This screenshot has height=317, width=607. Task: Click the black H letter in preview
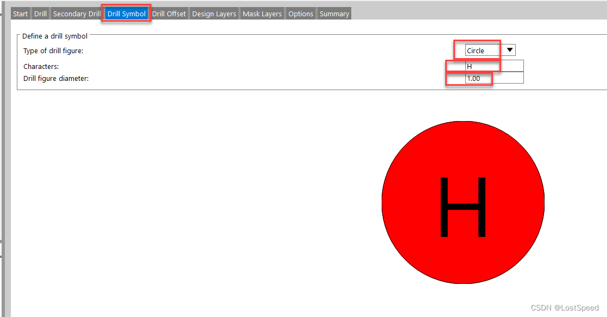pyautogui.click(x=463, y=207)
